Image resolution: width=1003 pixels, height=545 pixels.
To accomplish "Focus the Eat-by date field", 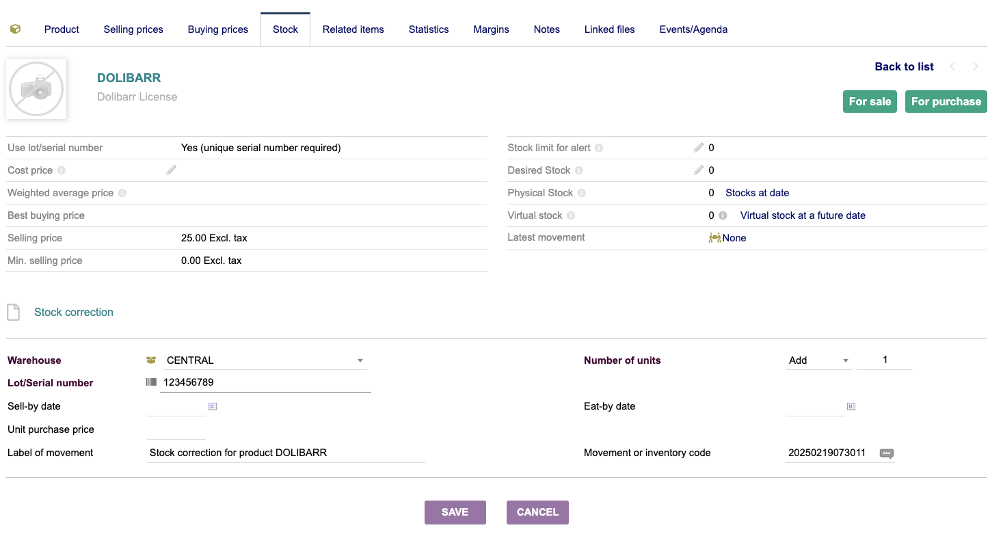I will [815, 406].
